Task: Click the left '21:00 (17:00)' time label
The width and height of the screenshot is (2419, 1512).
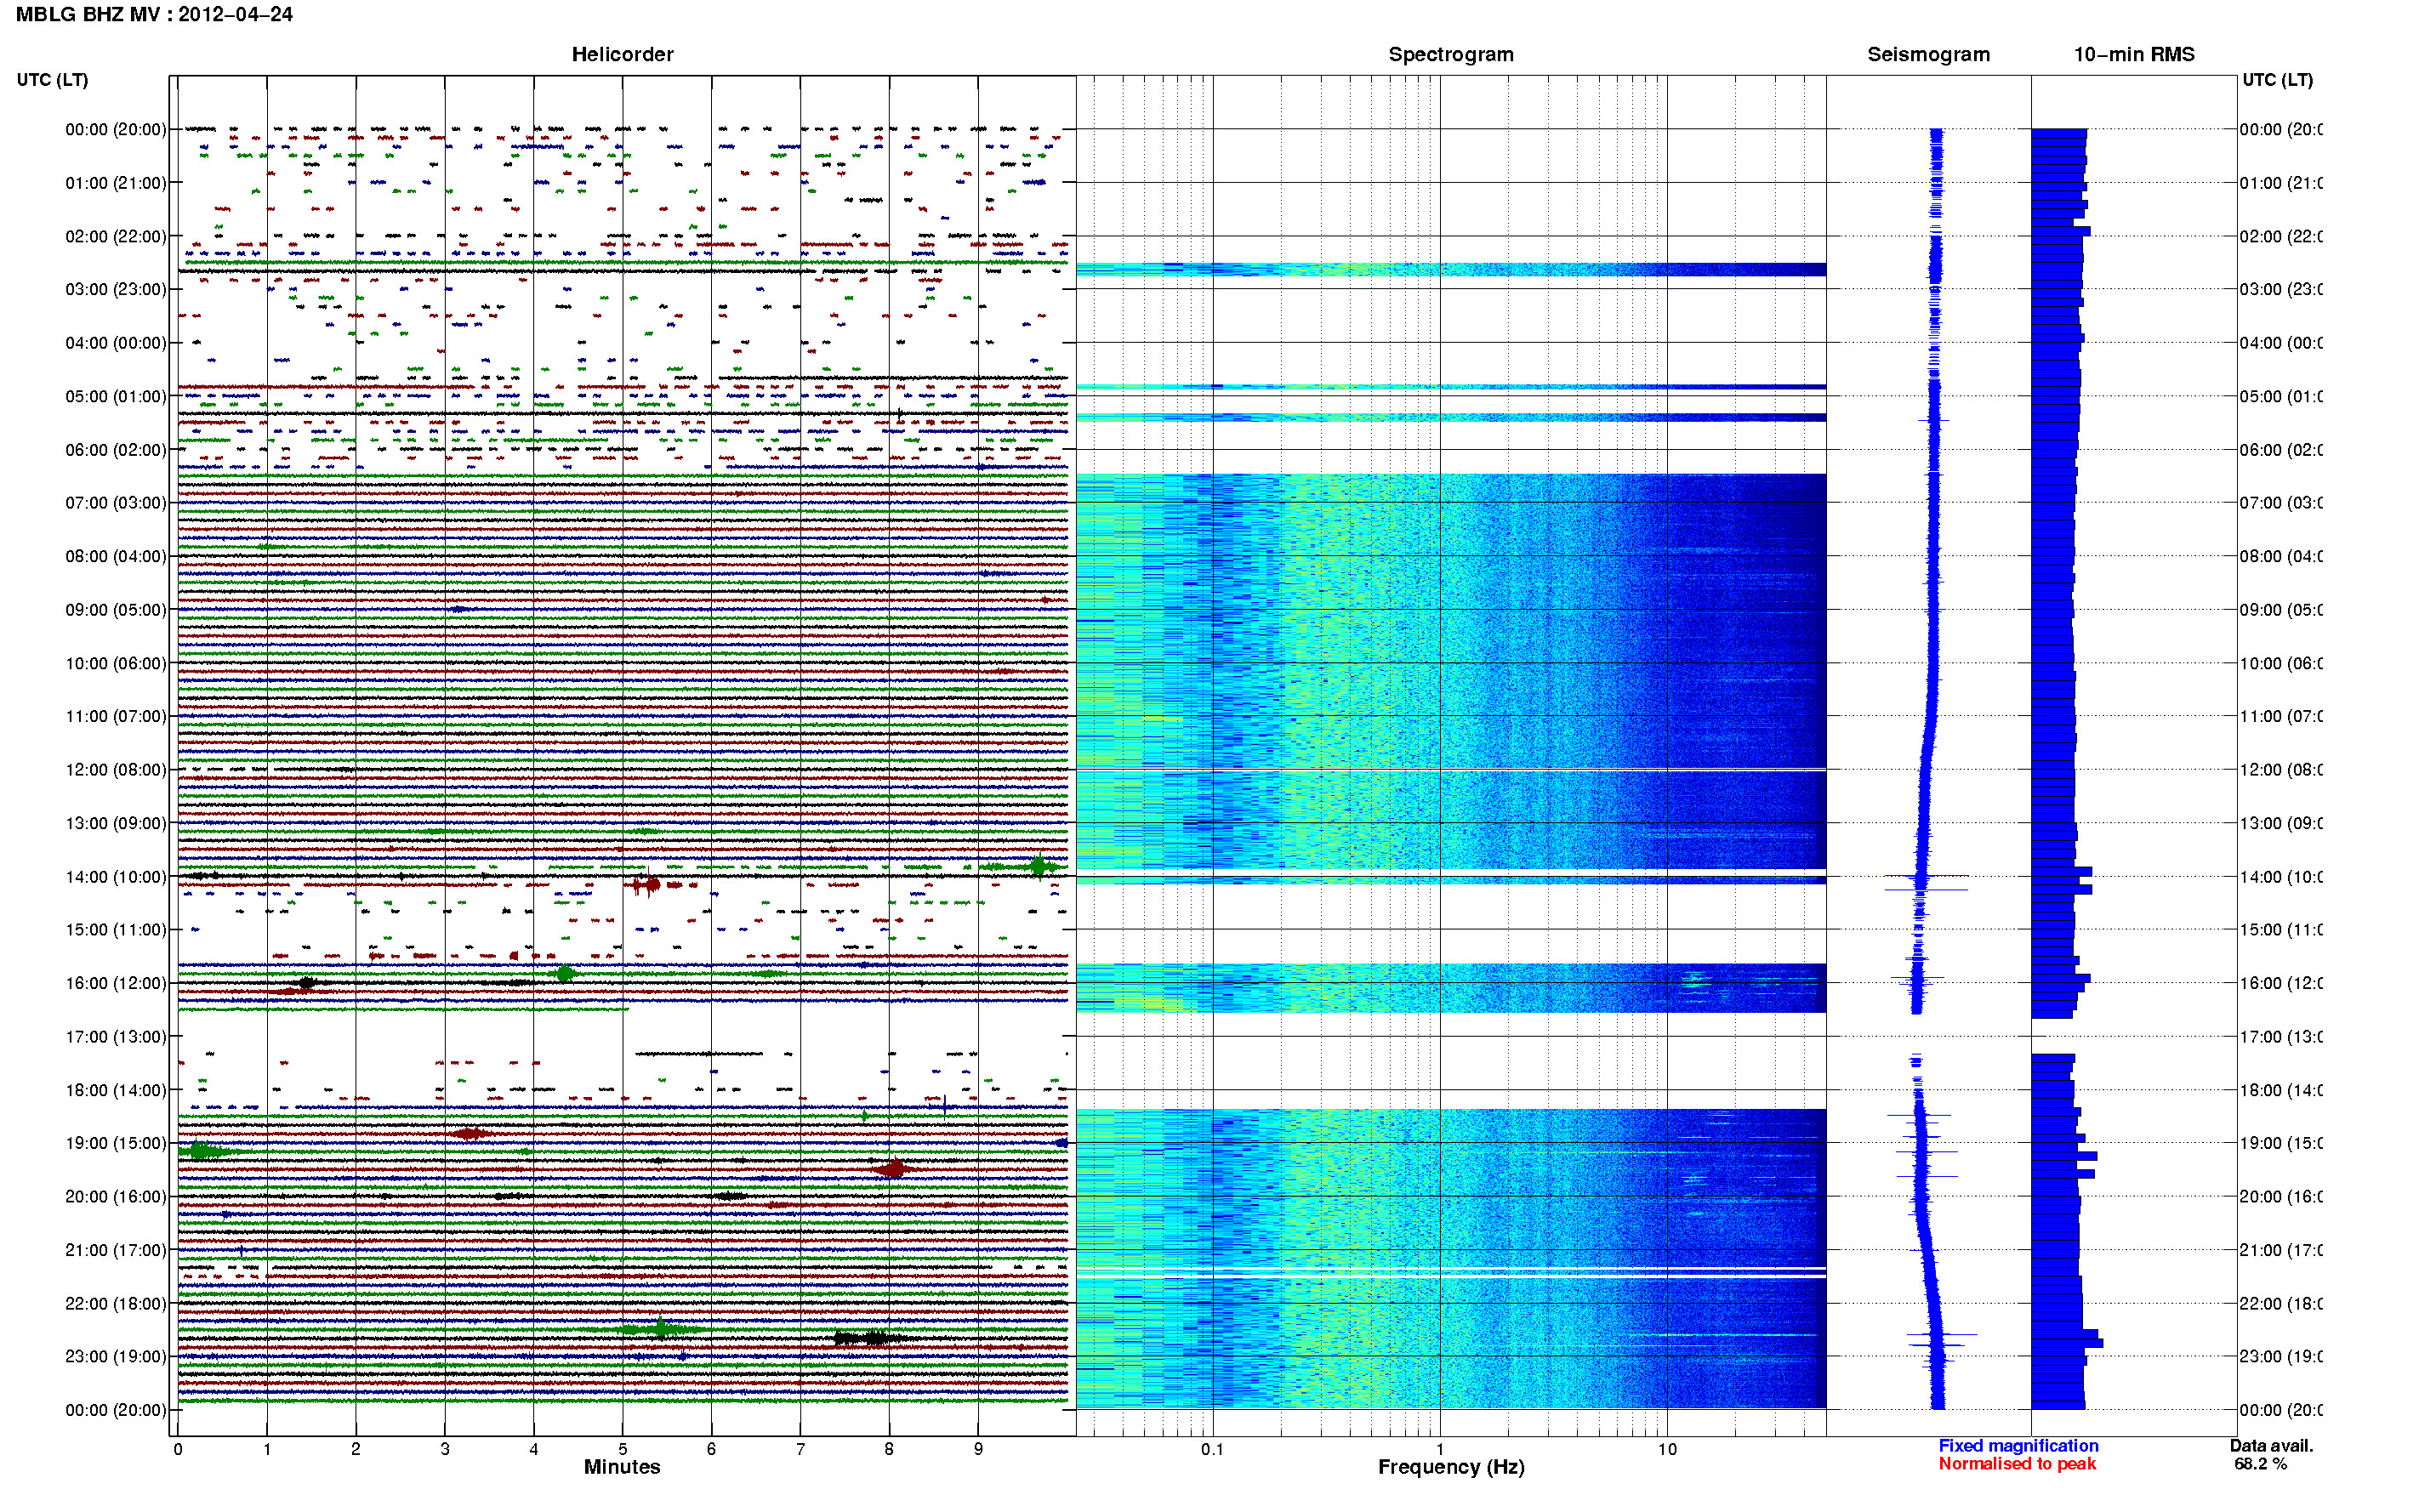Action: point(116,1250)
